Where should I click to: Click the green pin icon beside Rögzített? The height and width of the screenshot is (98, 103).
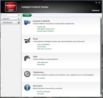19,19
